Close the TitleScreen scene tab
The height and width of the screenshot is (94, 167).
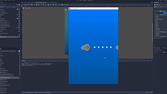[43, 2]
